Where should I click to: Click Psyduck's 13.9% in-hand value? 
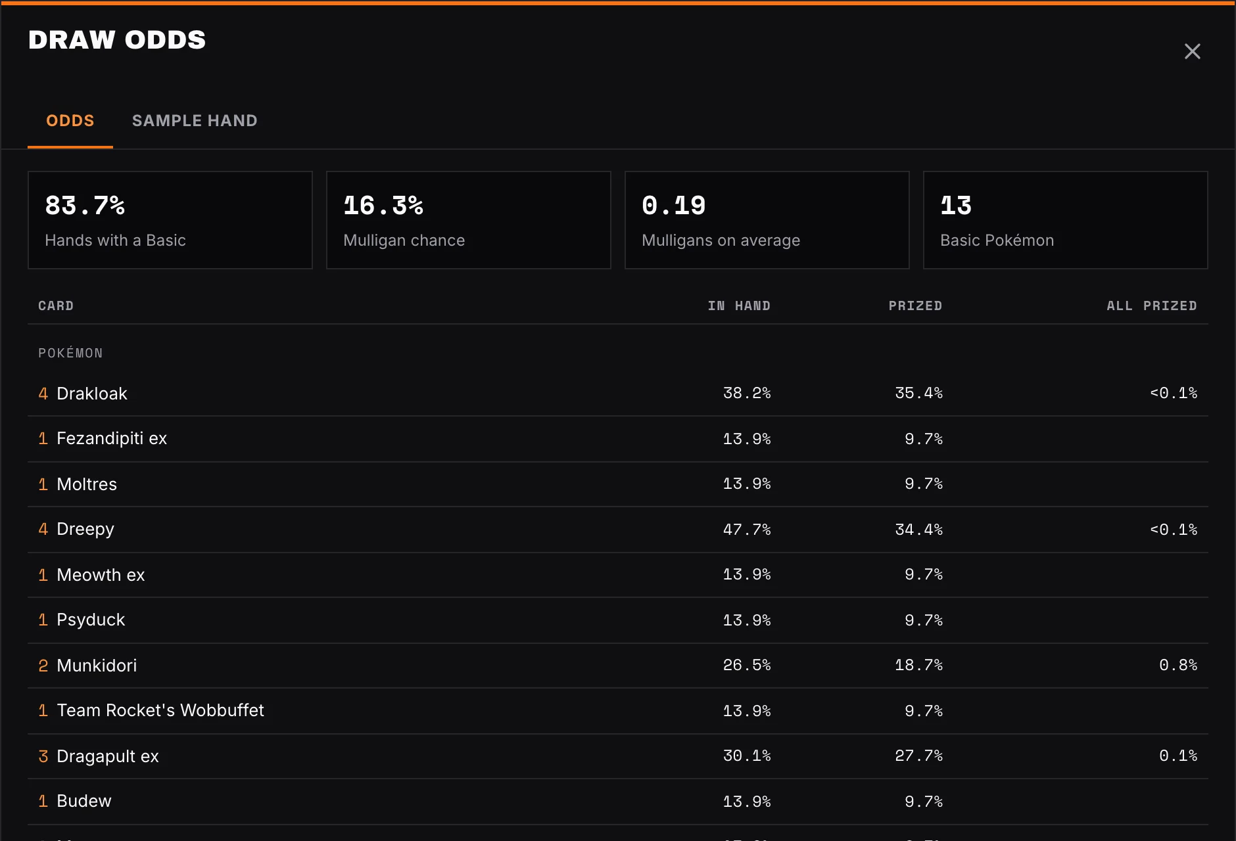coord(747,620)
